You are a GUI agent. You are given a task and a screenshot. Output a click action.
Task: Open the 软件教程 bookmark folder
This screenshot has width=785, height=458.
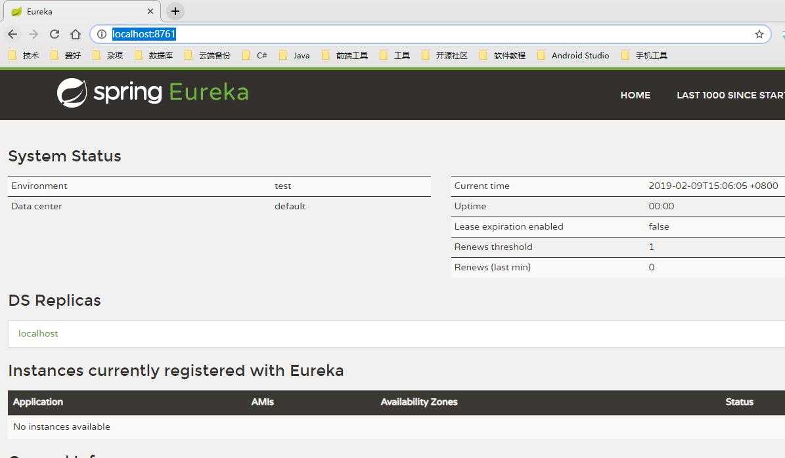point(503,56)
